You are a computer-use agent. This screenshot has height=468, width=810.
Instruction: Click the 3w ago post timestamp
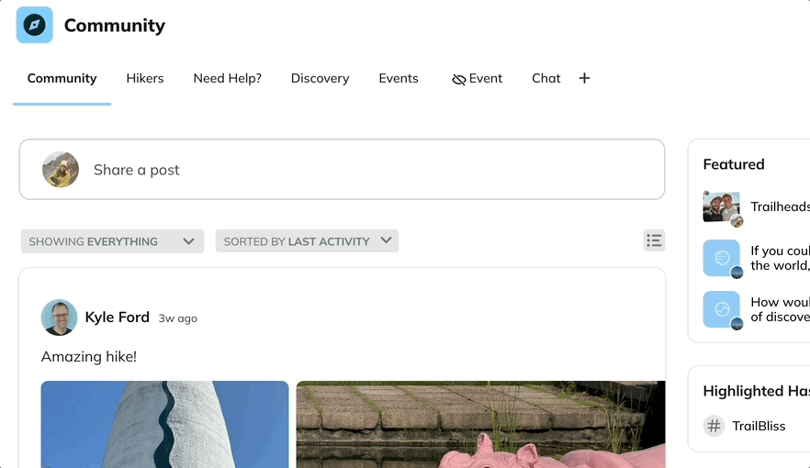178,318
